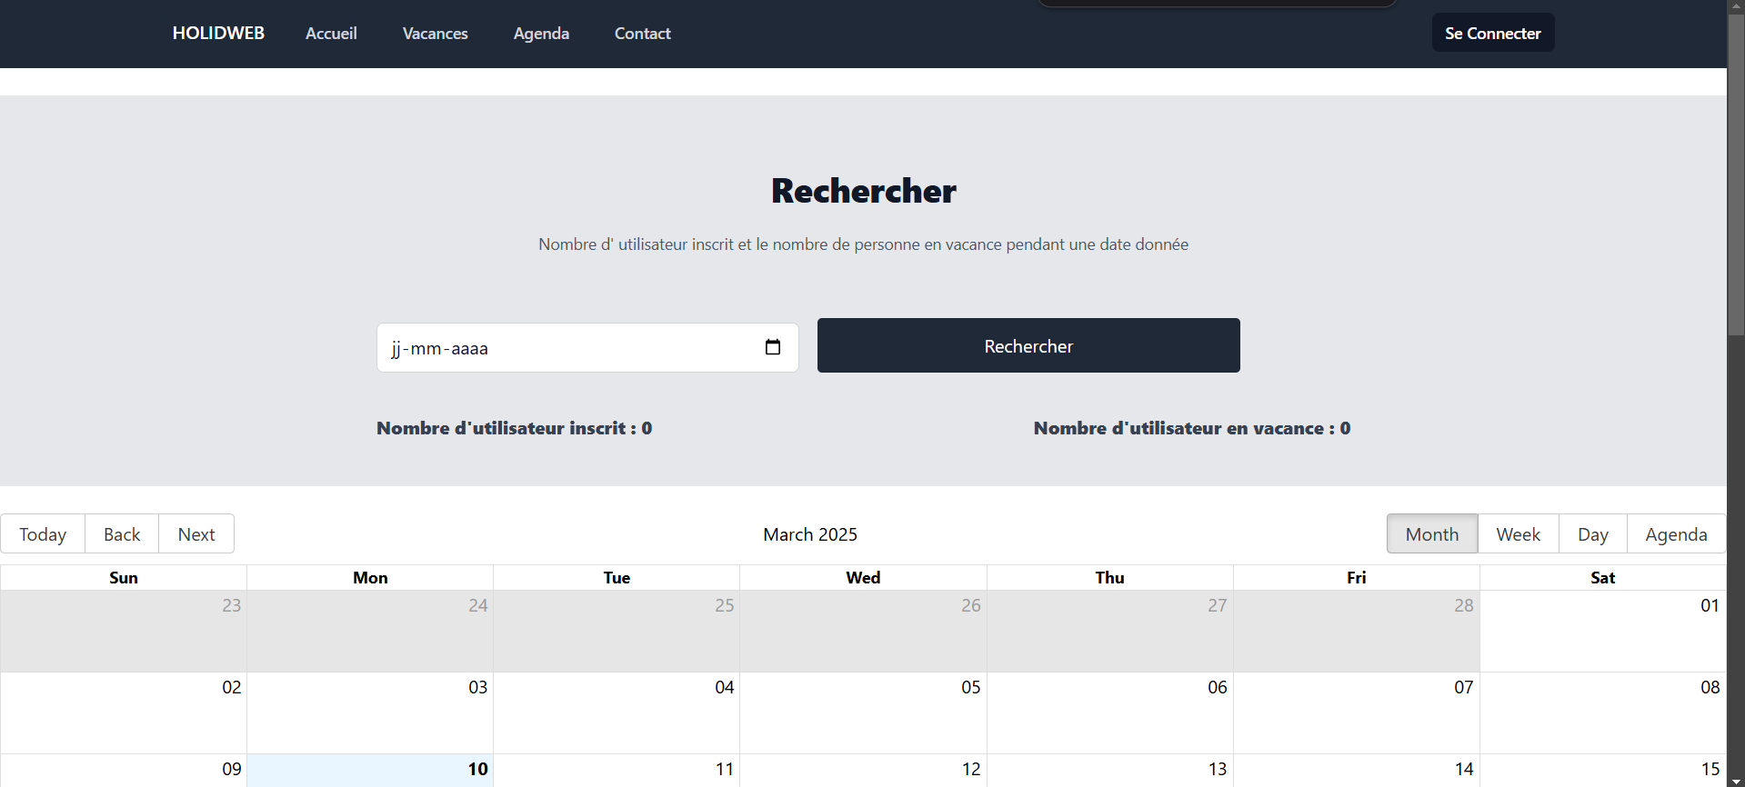Open the Contact page link

[x=643, y=34]
